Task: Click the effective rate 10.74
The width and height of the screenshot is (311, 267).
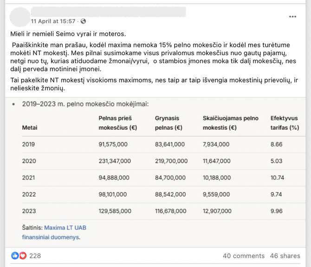Action: pos(277,178)
